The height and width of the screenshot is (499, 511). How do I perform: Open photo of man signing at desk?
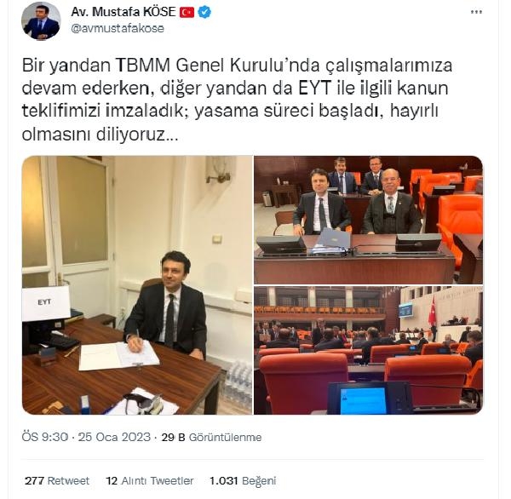pos(137,285)
